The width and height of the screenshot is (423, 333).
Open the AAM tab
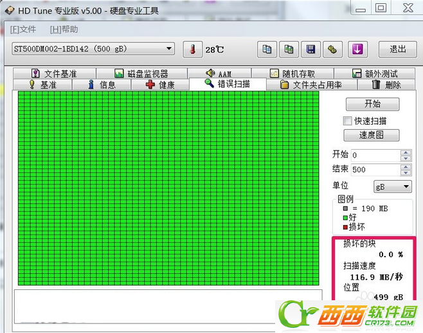(219, 73)
